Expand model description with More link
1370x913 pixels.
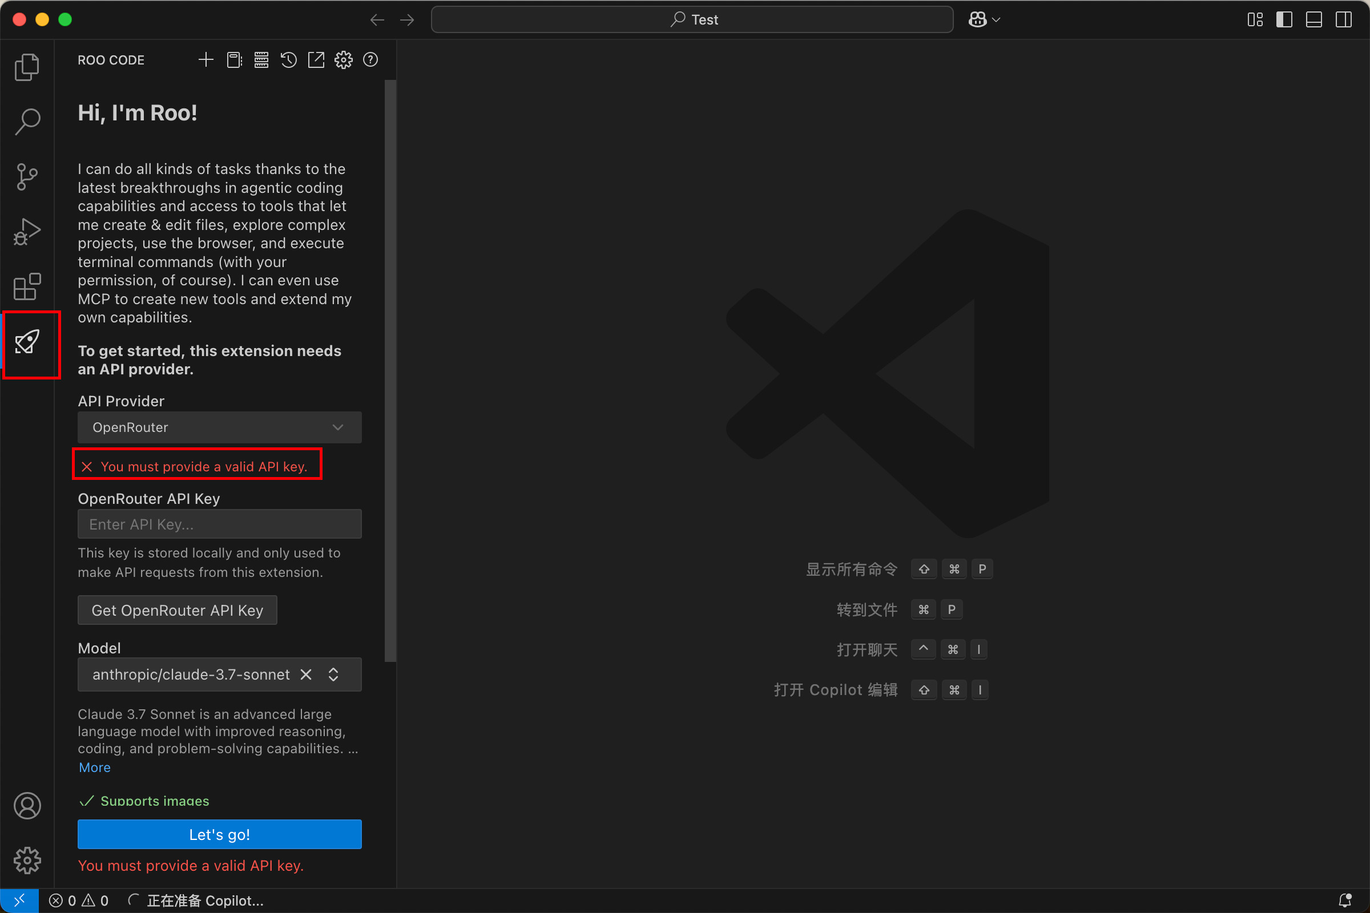(94, 767)
